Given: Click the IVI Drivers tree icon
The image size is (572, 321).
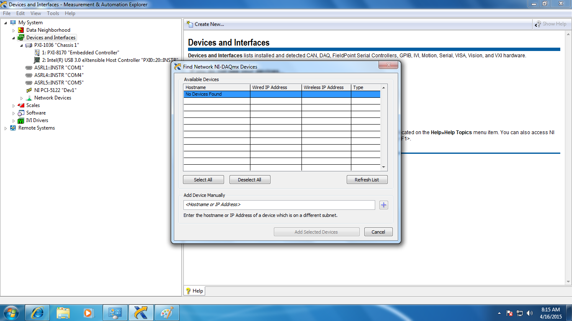Looking at the screenshot, I should 21,120.
